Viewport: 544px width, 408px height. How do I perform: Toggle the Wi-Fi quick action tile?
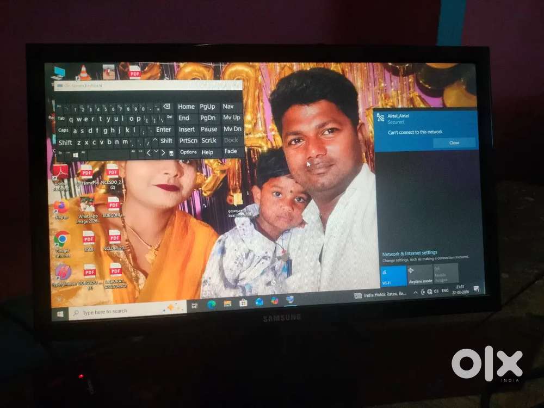pos(393,275)
